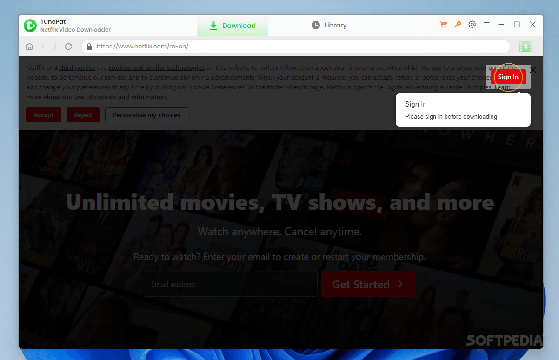
Task: Click the 'Unlimited movies, TV shows, and more' headline
Action: point(279,202)
